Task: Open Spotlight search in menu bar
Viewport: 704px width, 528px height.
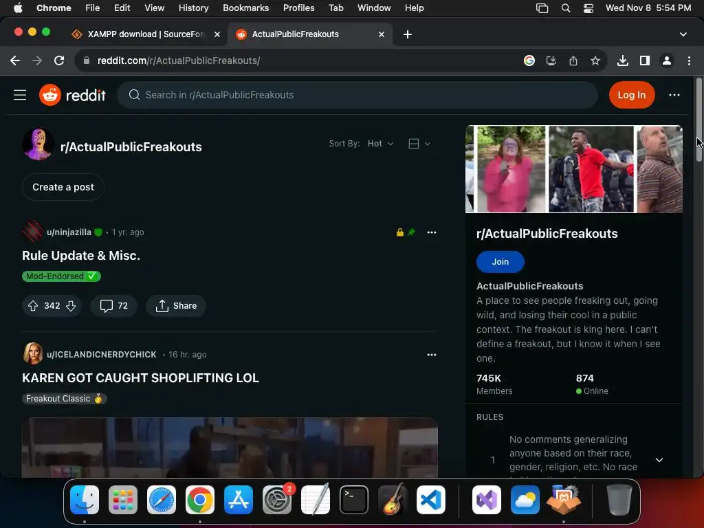Action: 566,8
